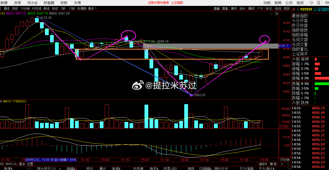
Task: Click the 跌幅 0-3% distribution row
Action: click(310, 84)
